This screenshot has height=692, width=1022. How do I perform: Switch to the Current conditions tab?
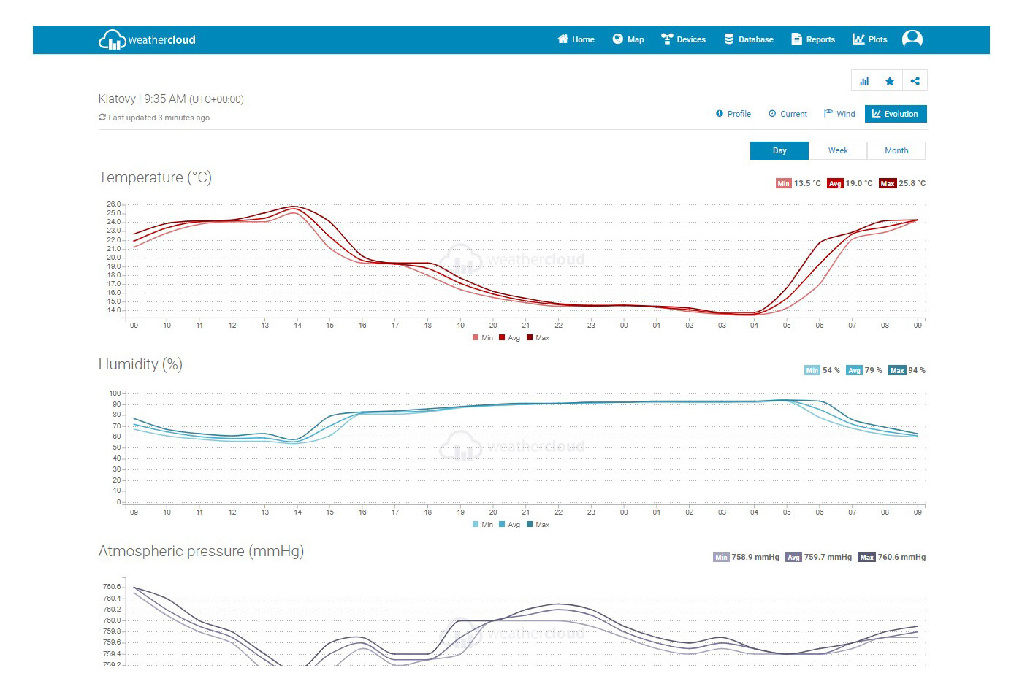click(x=788, y=114)
